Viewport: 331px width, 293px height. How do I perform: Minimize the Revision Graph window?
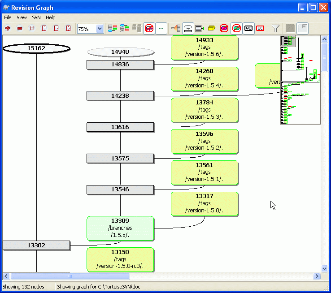point(303,8)
